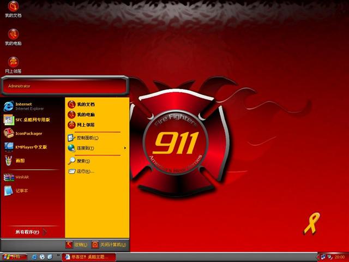This screenshot has width=349, height=262.
Task: Open 我的电脑 desktop icon
Action: click(x=13, y=37)
